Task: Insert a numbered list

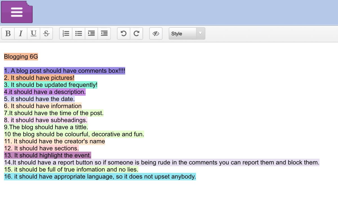Action: coord(66,33)
